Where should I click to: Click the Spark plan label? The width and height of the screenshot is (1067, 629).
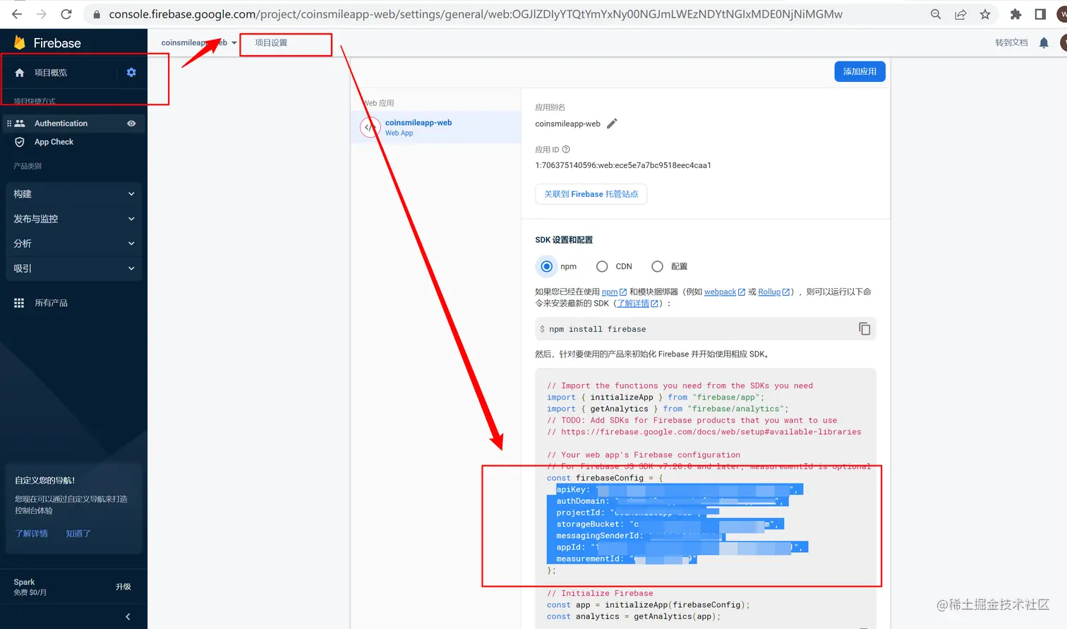[24, 582]
